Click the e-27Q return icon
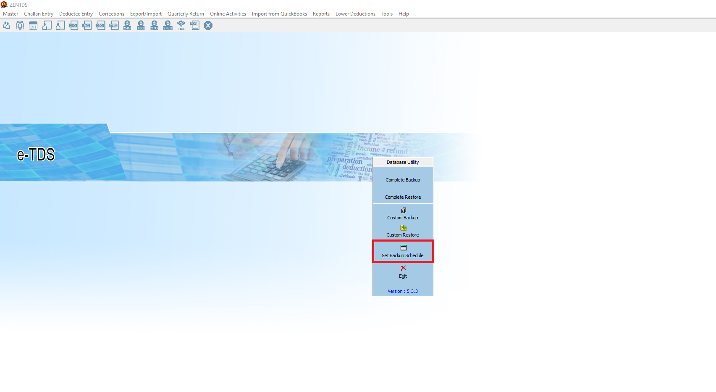Screen dimensions: 716x392 coord(154,26)
